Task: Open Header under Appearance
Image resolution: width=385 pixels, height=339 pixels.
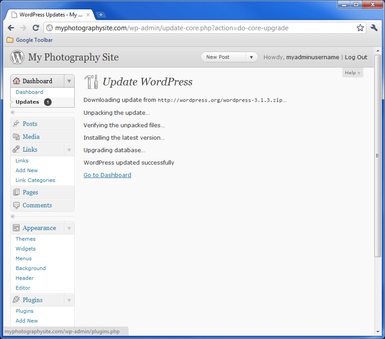Action: [x=25, y=278]
